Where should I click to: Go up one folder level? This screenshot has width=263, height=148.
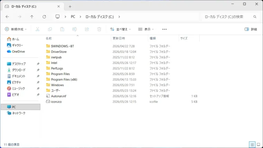coord(32,16)
